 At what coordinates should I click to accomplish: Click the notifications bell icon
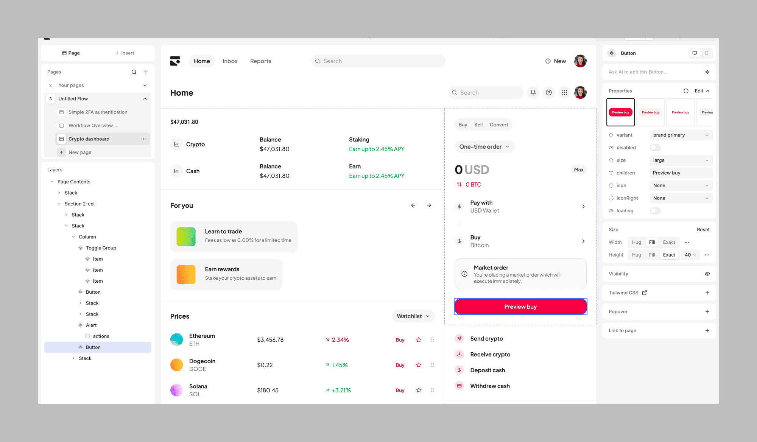pos(533,93)
